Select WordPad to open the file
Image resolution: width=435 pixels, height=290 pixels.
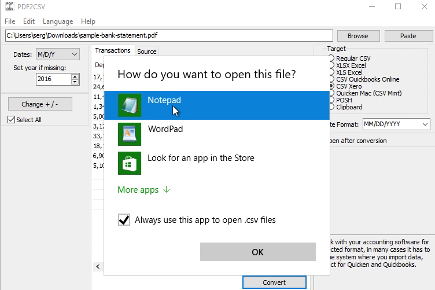pyautogui.click(x=217, y=134)
